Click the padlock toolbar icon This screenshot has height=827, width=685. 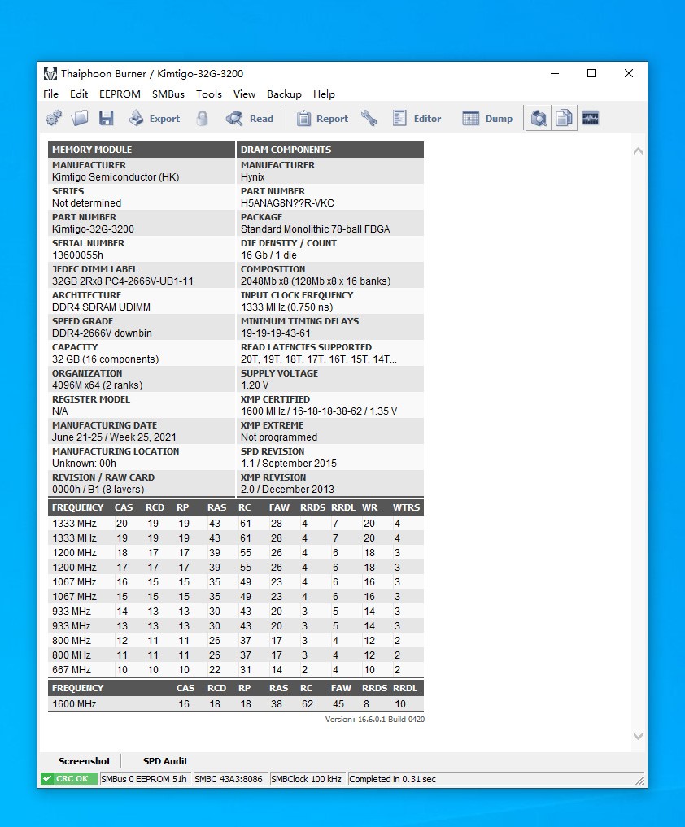pos(202,118)
